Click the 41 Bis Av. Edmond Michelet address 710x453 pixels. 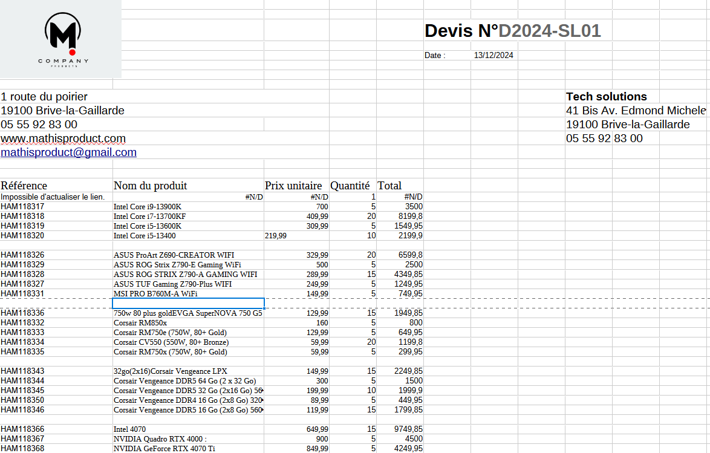click(x=635, y=111)
